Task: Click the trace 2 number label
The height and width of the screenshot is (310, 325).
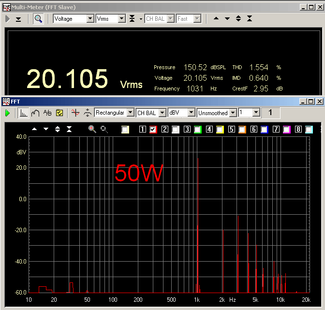Action: click(x=164, y=130)
